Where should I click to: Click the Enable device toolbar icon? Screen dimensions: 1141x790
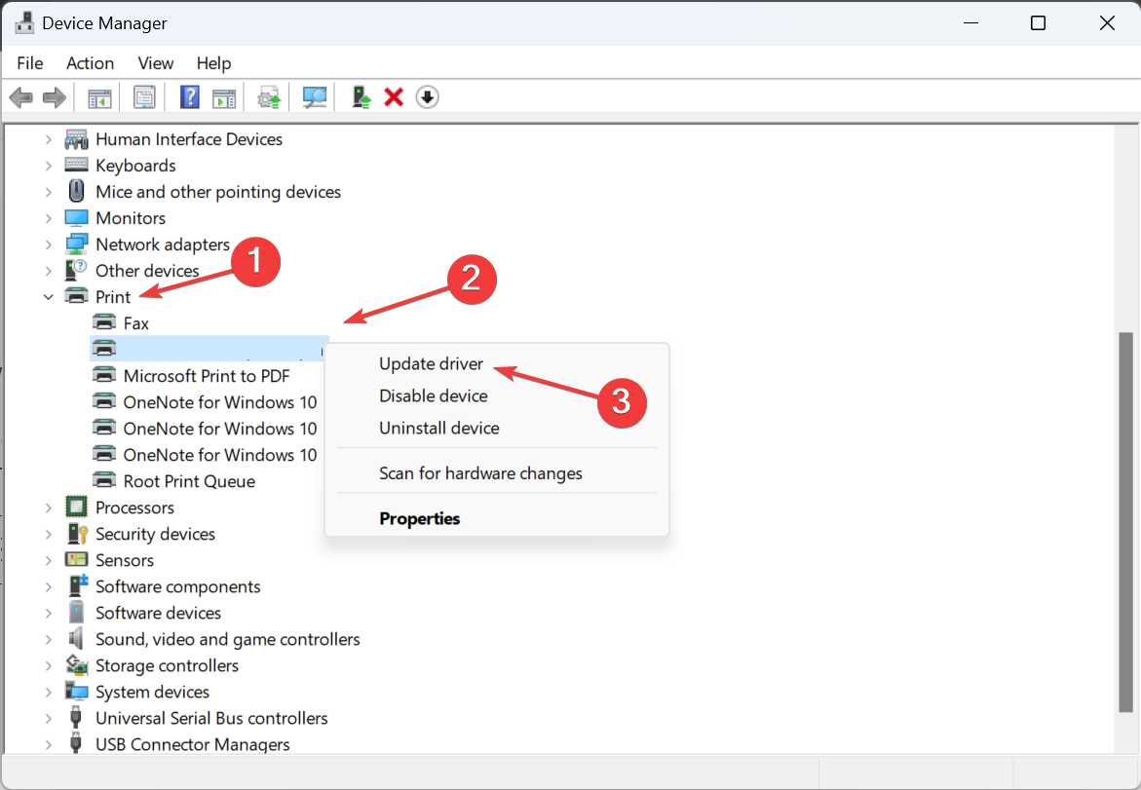pyautogui.click(x=361, y=96)
